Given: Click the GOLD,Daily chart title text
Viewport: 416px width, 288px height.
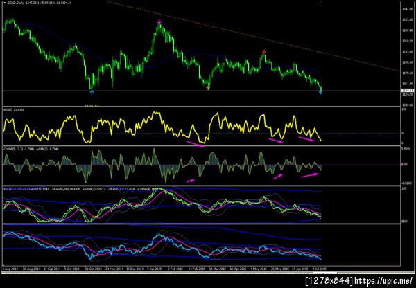Looking at the screenshot, I should 15,3.
